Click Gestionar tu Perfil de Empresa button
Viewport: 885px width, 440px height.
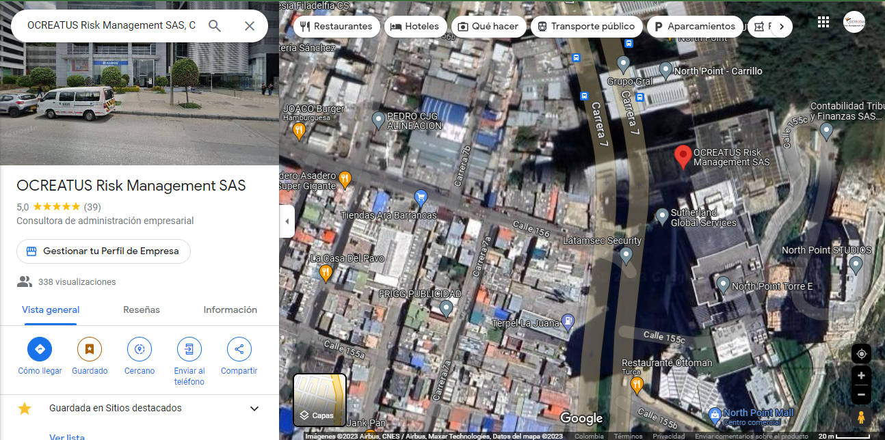click(103, 251)
